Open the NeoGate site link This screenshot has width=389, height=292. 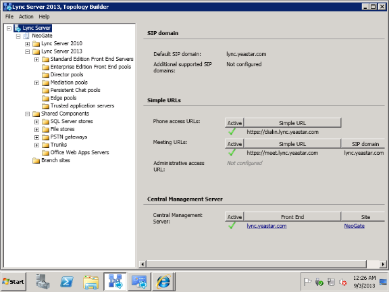(x=355, y=226)
